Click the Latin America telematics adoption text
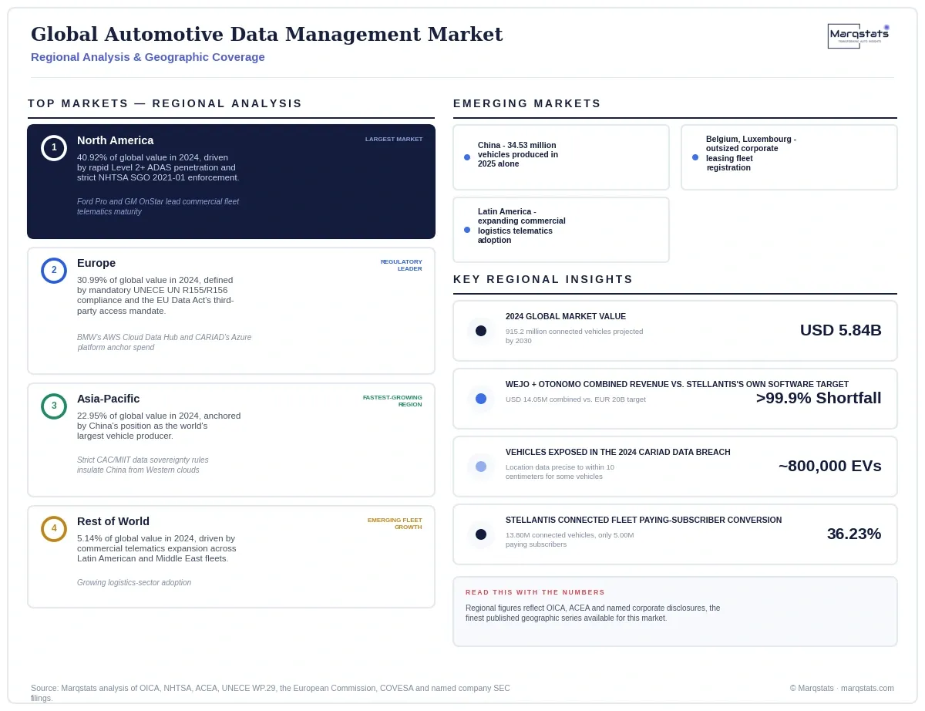Viewport: 925px width, 711px height. (522, 226)
